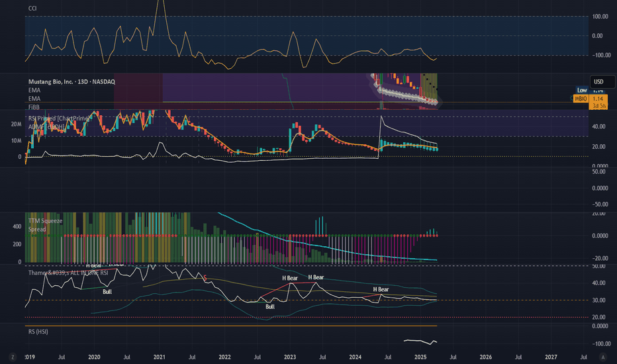The height and width of the screenshot is (364, 617).
Task: Click the -50.00 price scale label
Action: 600,205
